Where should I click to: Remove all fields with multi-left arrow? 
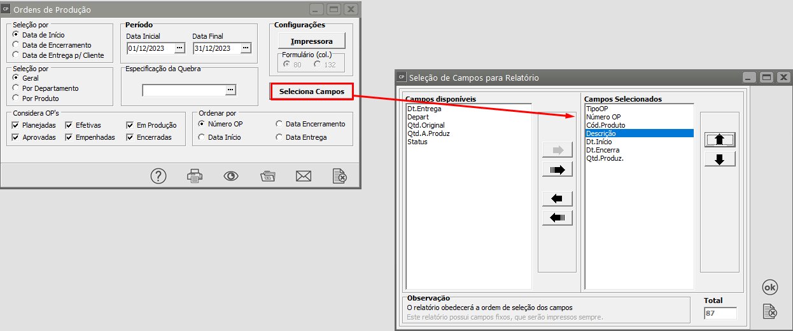click(557, 219)
